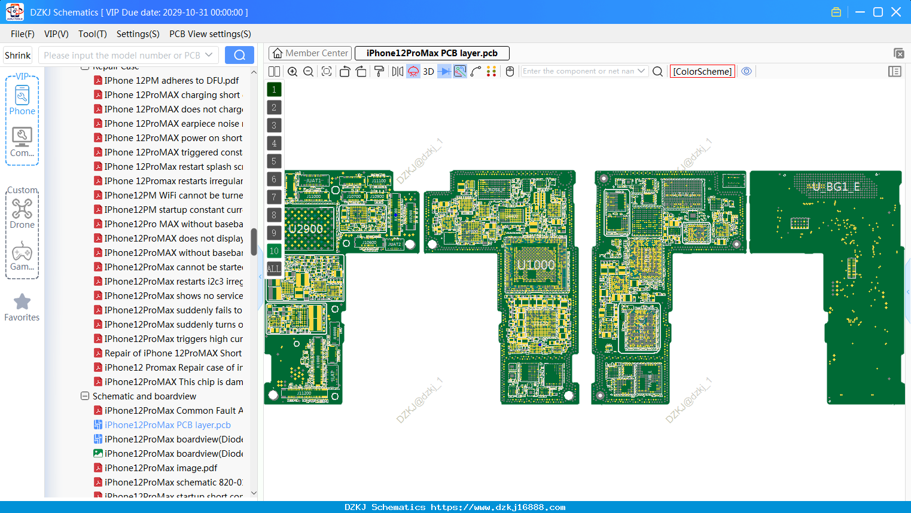Open iPhone12ProMax shows no service case
The height and width of the screenshot is (513, 911).
pyautogui.click(x=173, y=296)
